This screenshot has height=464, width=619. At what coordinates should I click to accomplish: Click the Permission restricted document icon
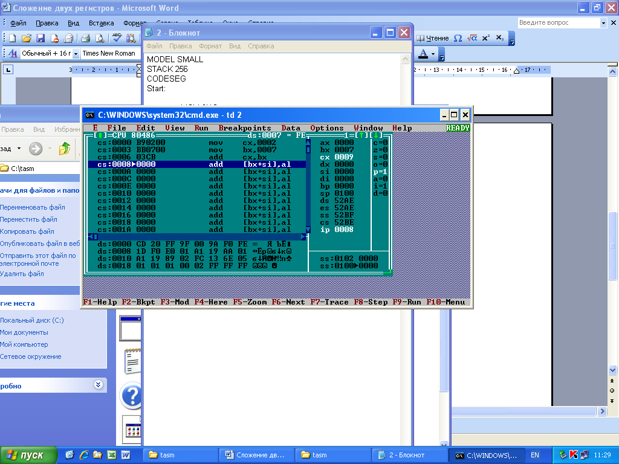54,38
